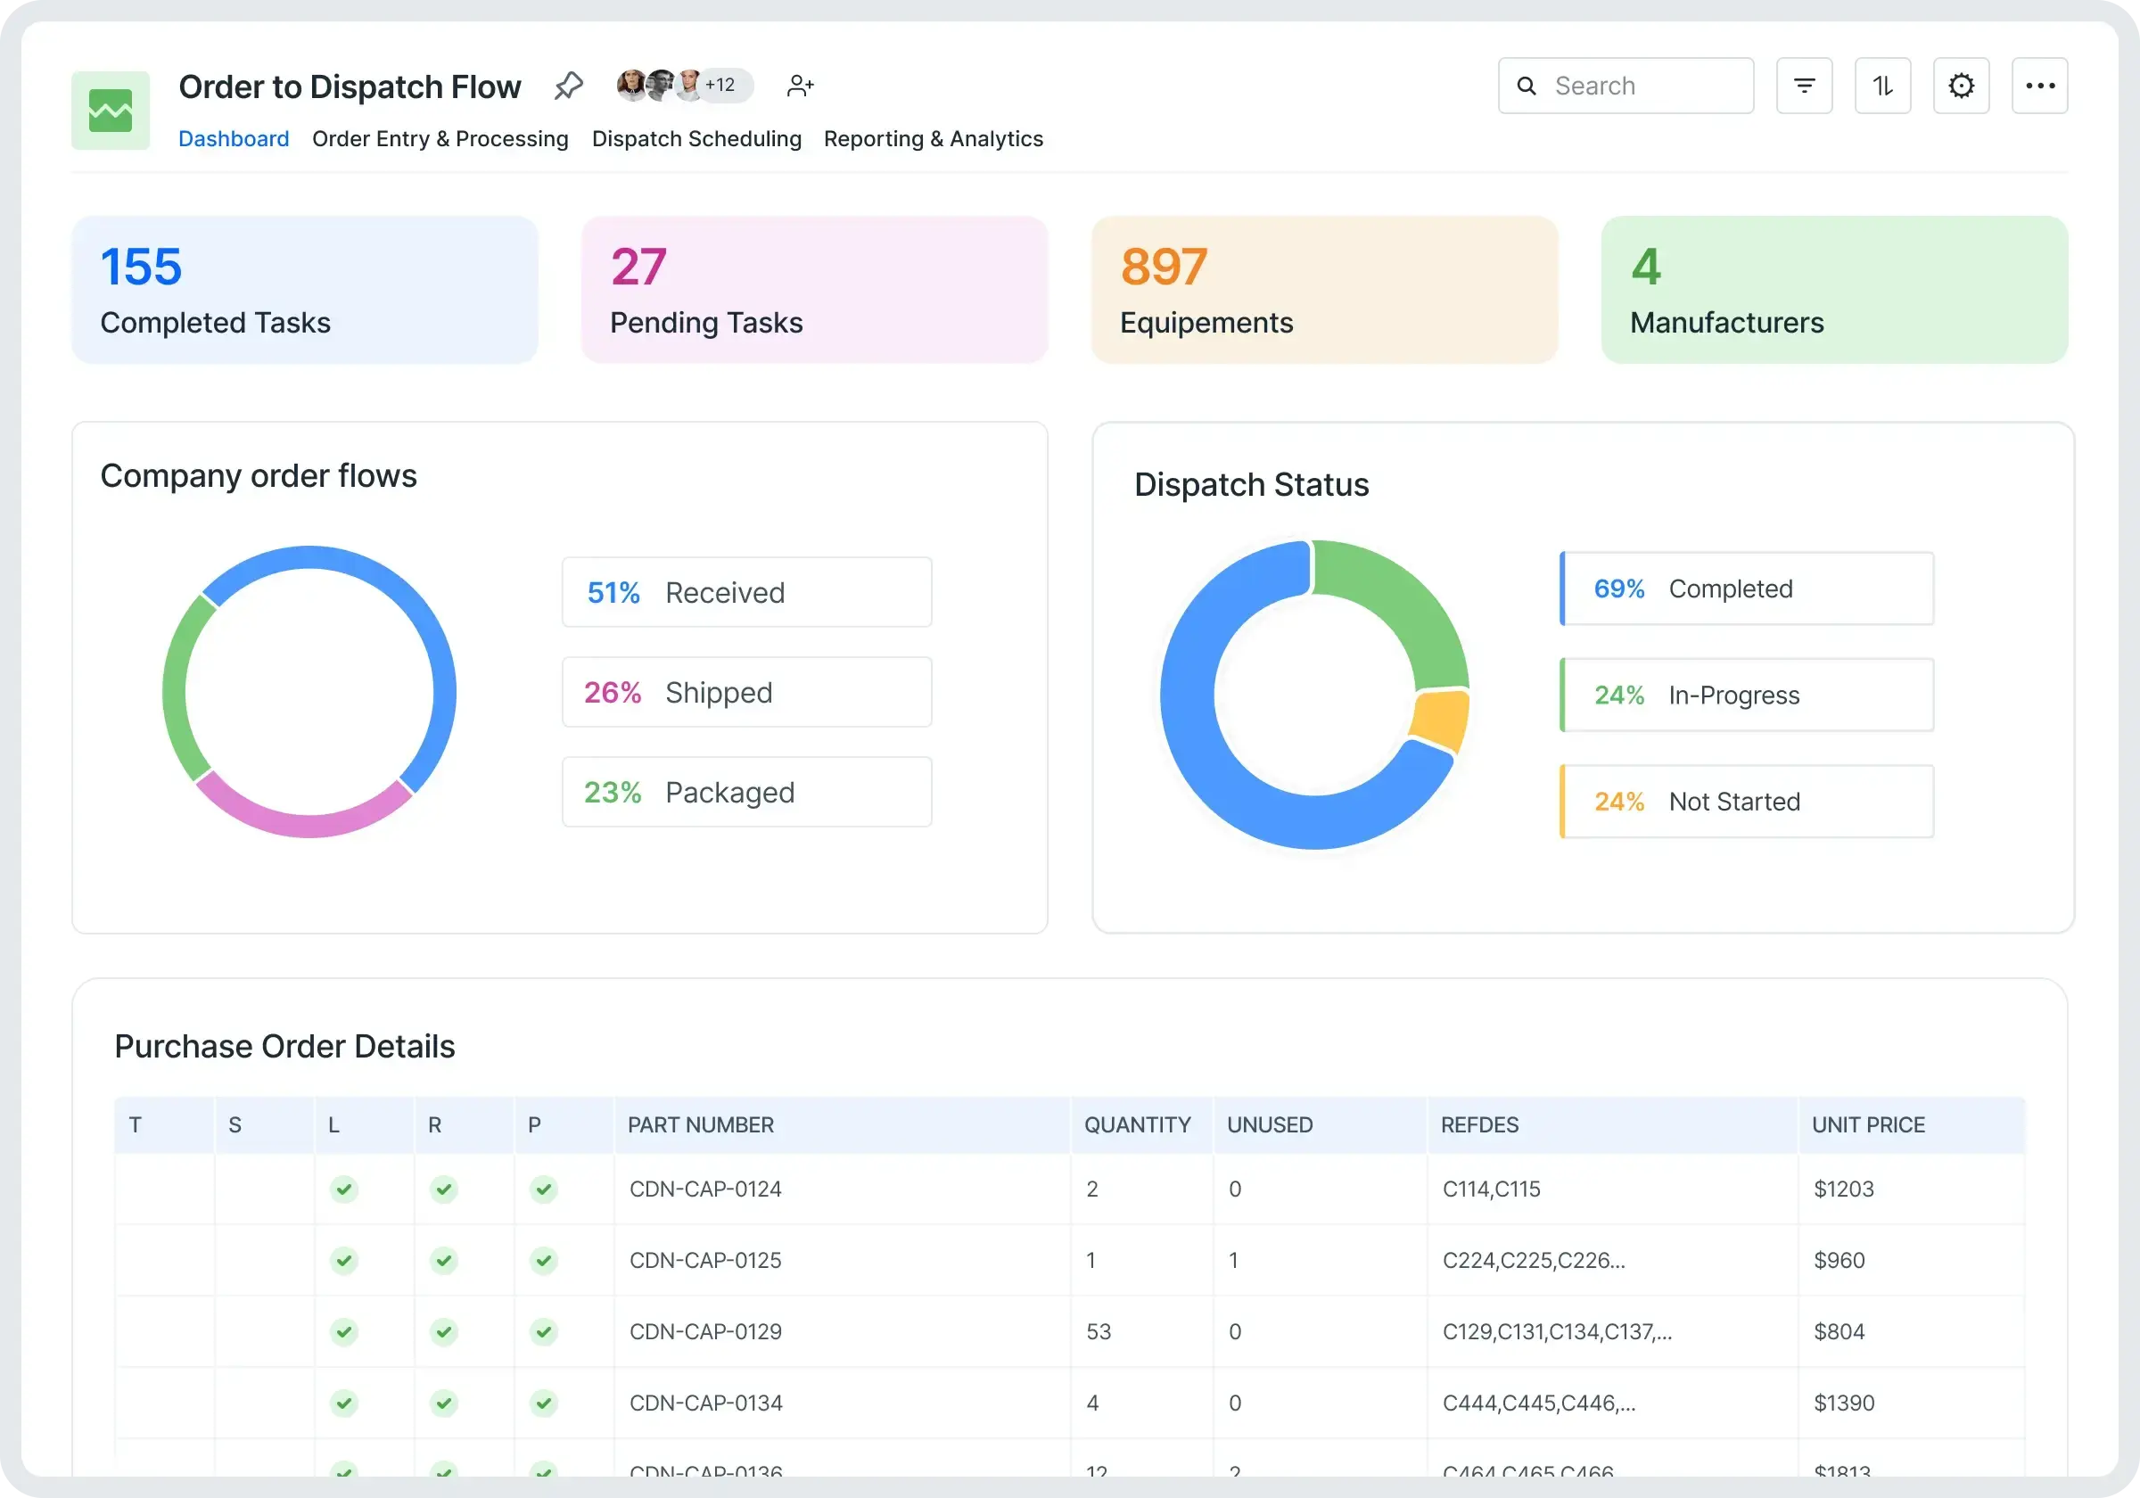Screen dimensions: 2140x1498
Task: Open the Dispatch Scheduling tab
Action: pos(696,139)
